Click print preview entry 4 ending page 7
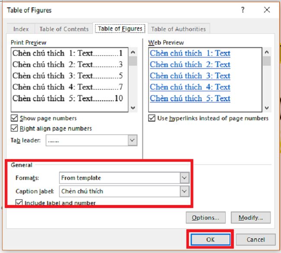 point(67,87)
